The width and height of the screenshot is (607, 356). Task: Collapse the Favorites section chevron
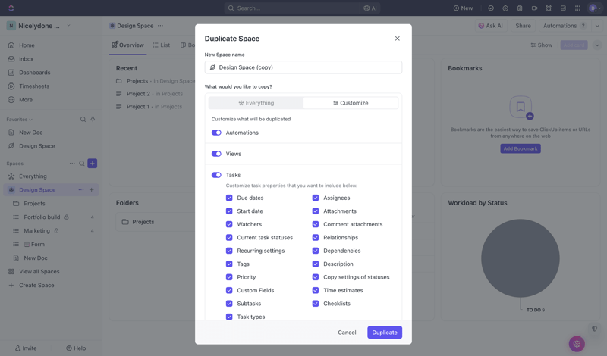30,120
